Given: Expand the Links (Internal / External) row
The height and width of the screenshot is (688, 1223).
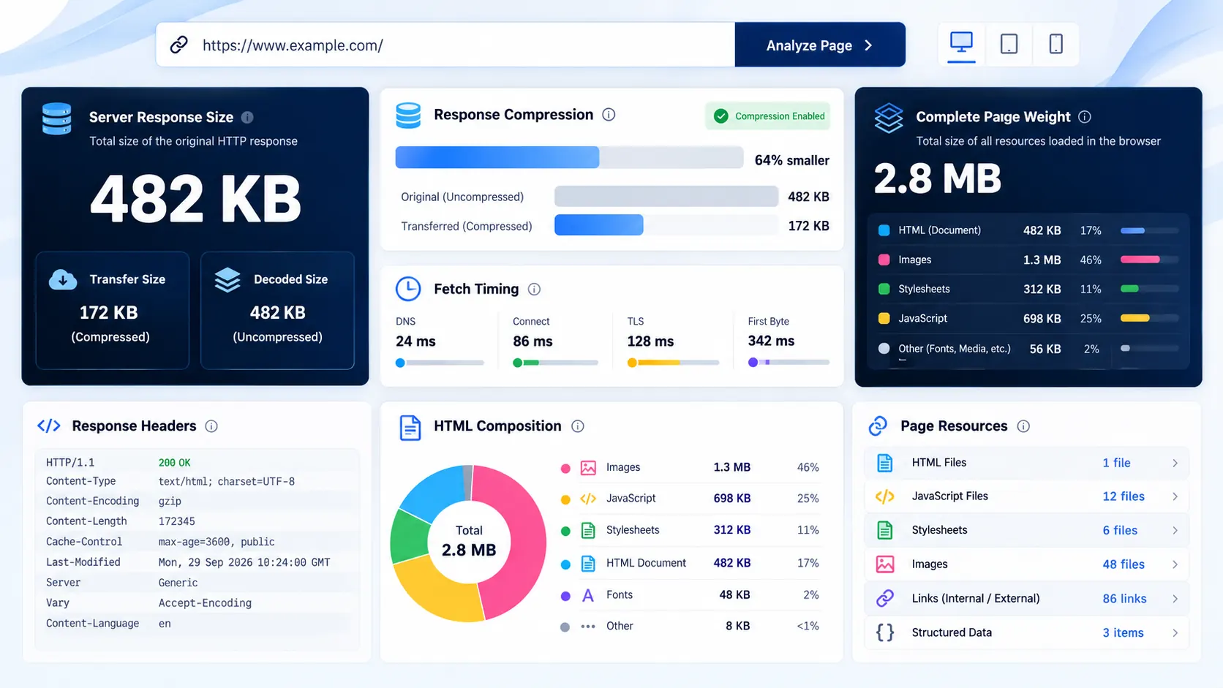Looking at the screenshot, I should (x=1027, y=599).
